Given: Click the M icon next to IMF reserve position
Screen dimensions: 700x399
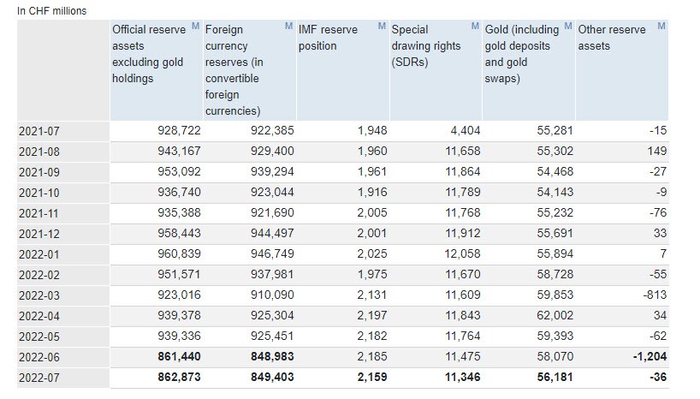Looking at the screenshot, I should point(382,26).
